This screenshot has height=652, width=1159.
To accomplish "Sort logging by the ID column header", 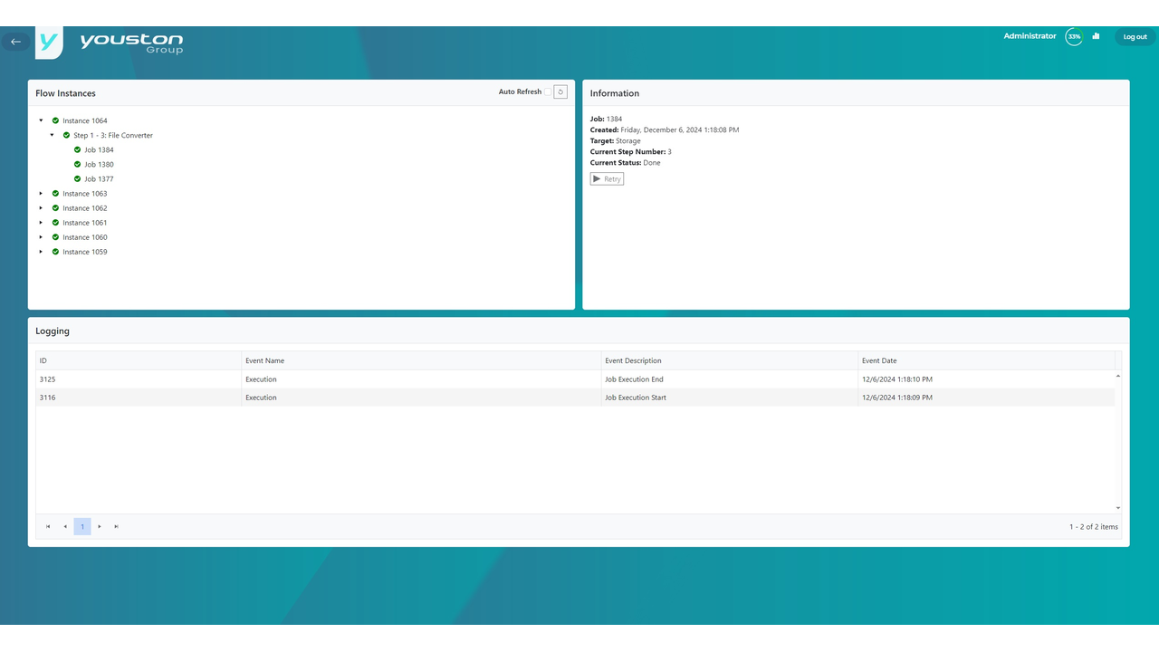I will coord(139,360).
